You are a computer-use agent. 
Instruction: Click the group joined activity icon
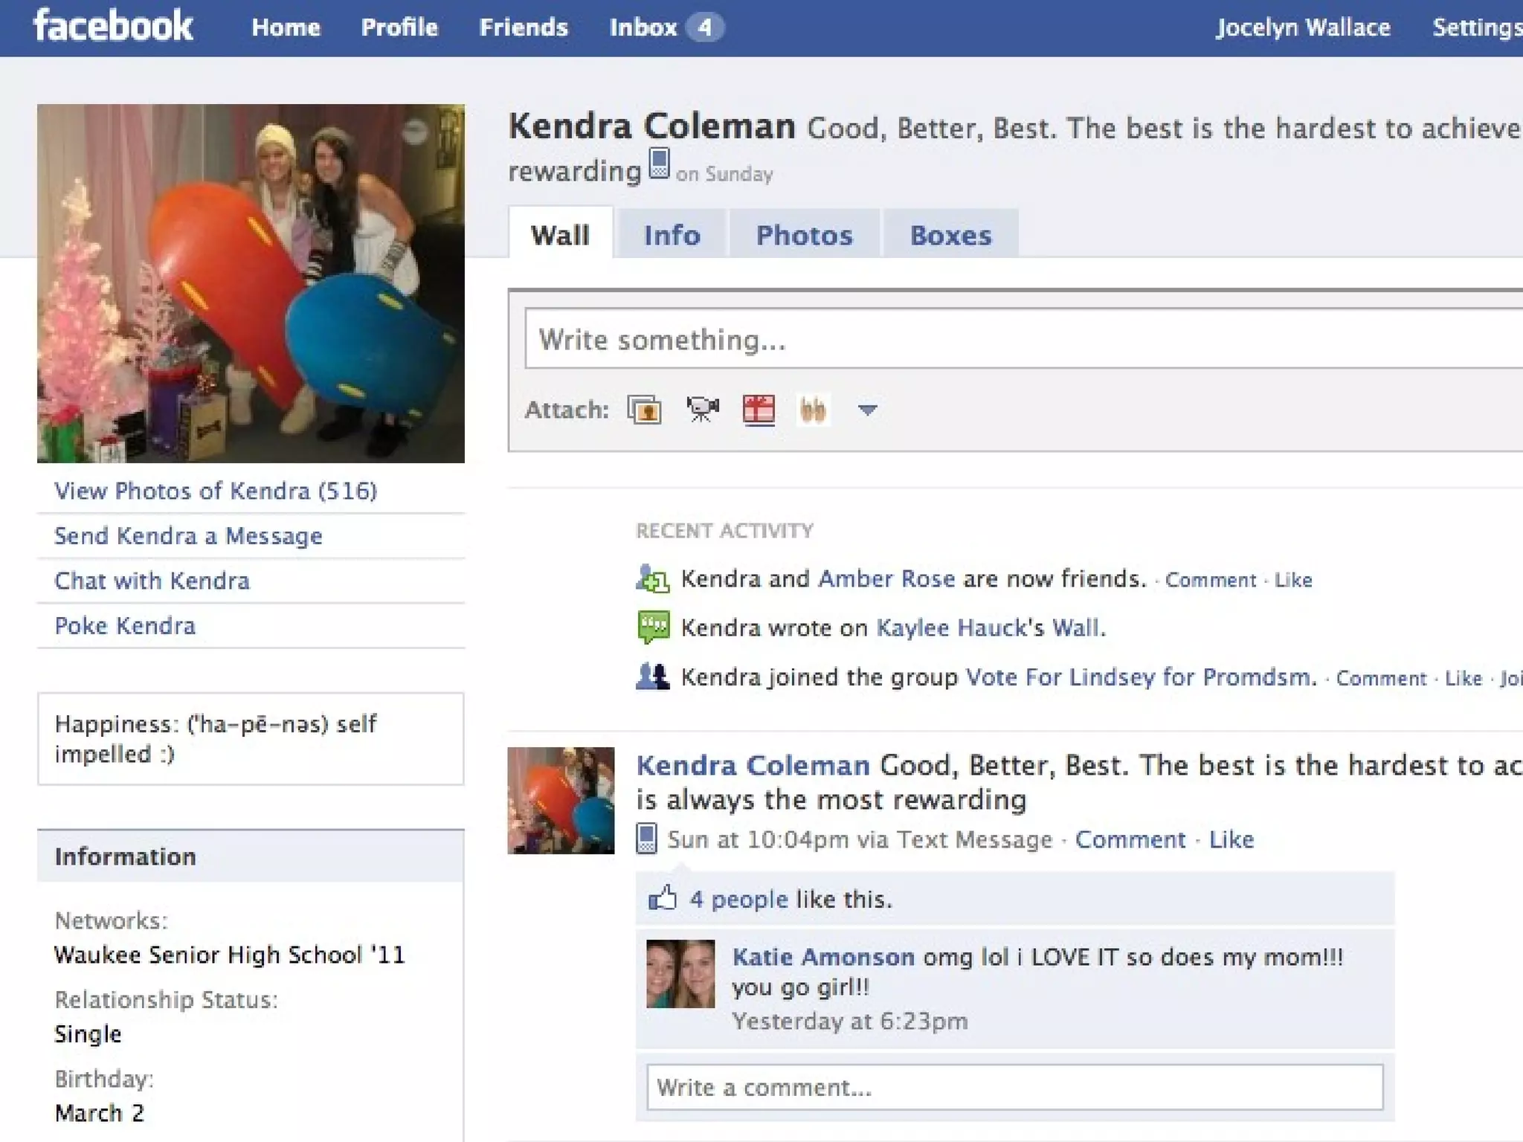click(652, 677)
